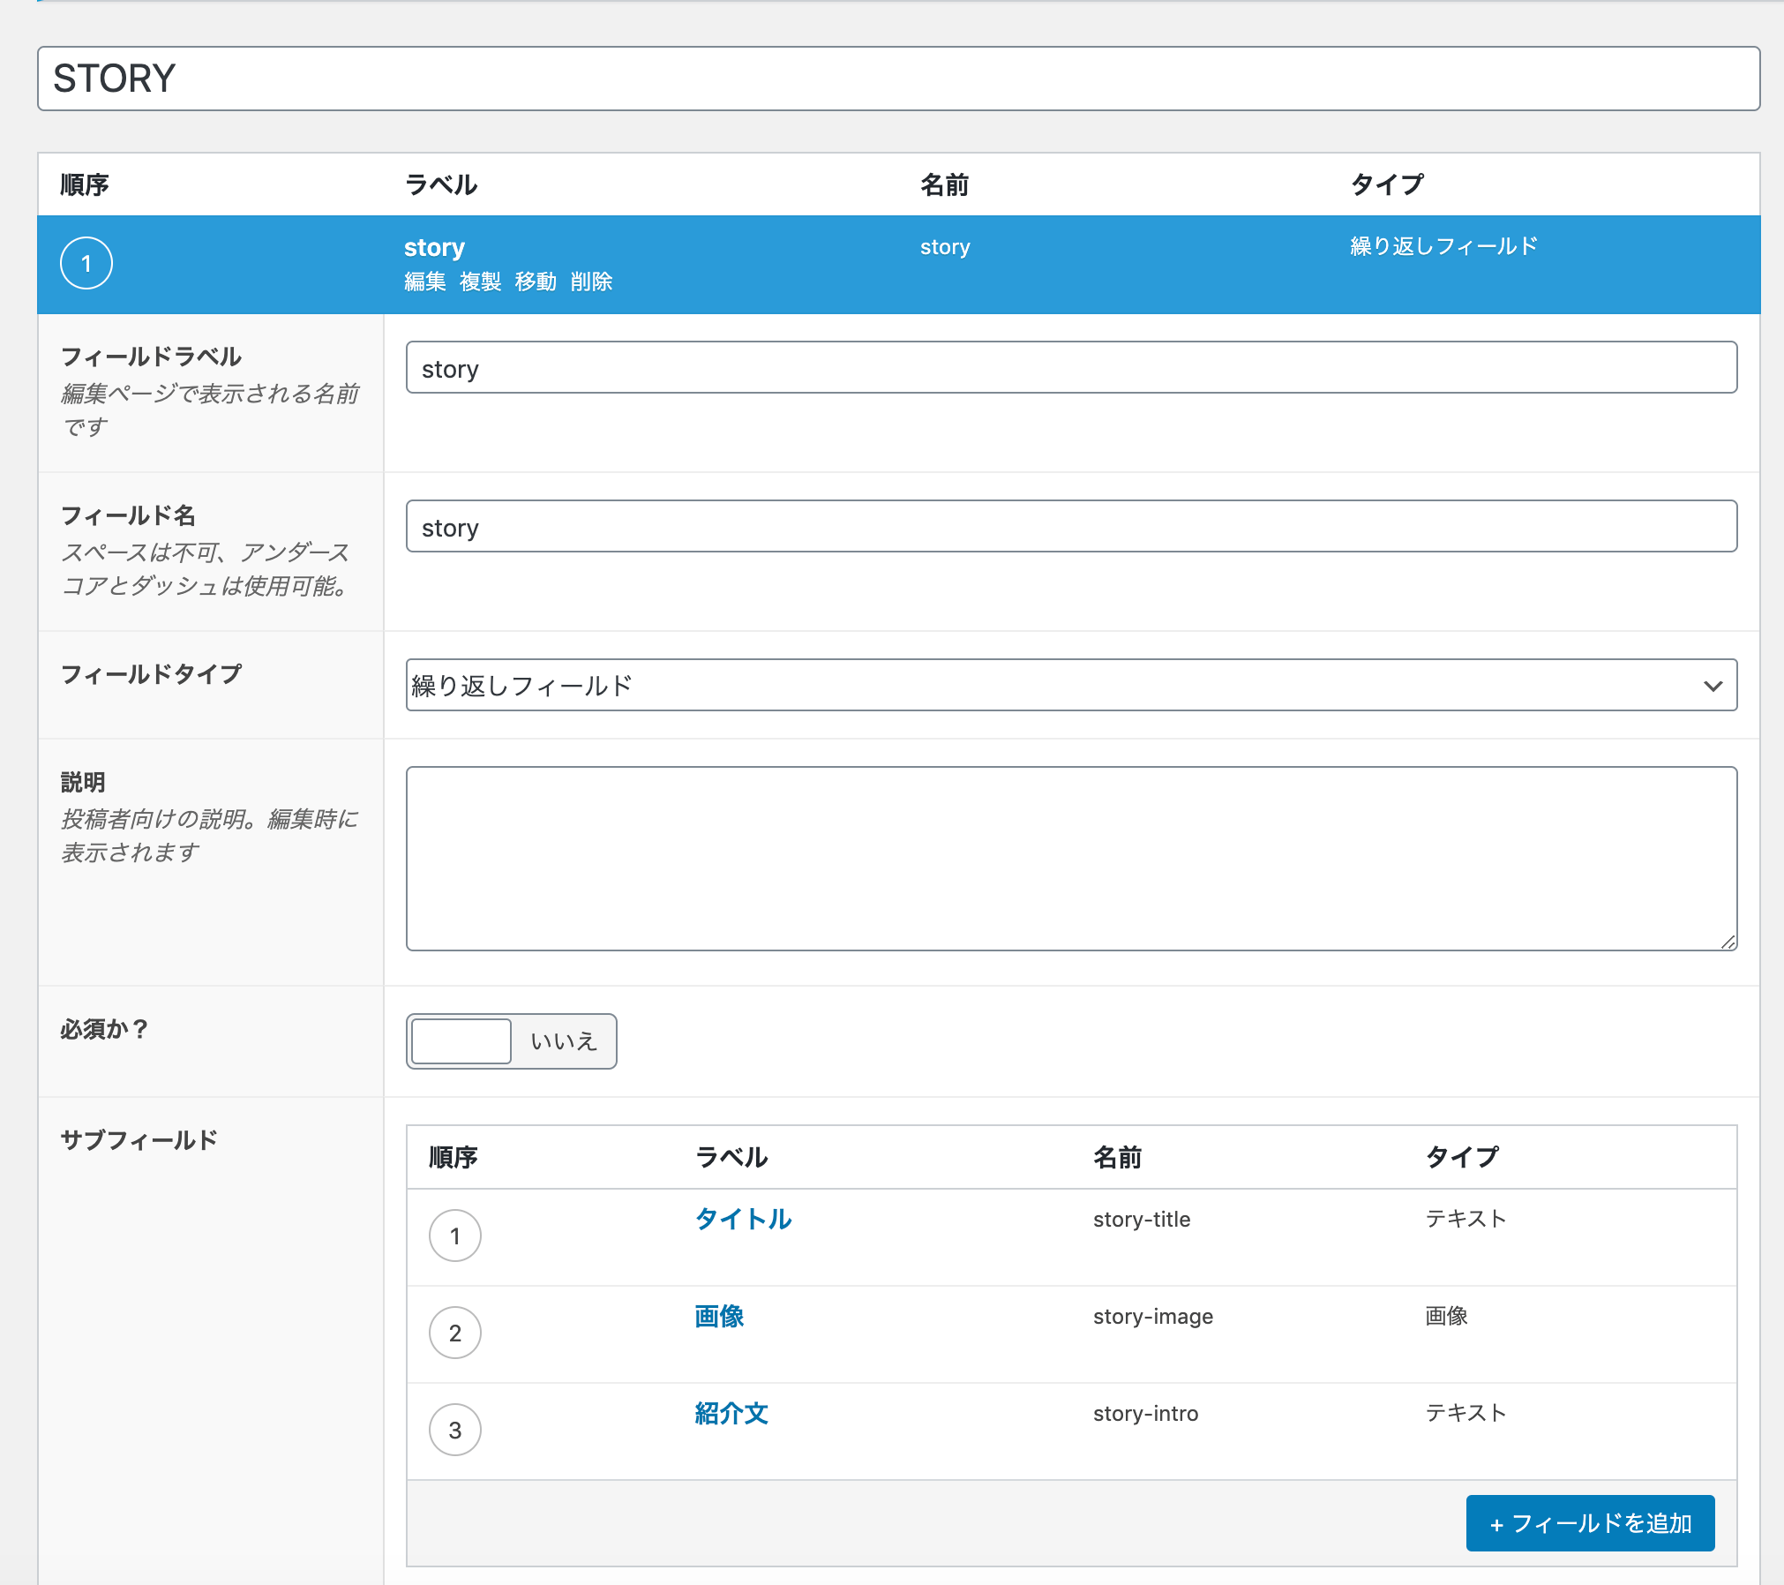Screen dimensions: 1784x1585
Task: Open the タイトル subfield for editing
Action: 742,1219
